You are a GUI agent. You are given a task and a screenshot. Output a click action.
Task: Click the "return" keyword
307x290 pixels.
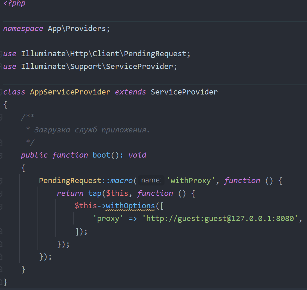point(70,193)
